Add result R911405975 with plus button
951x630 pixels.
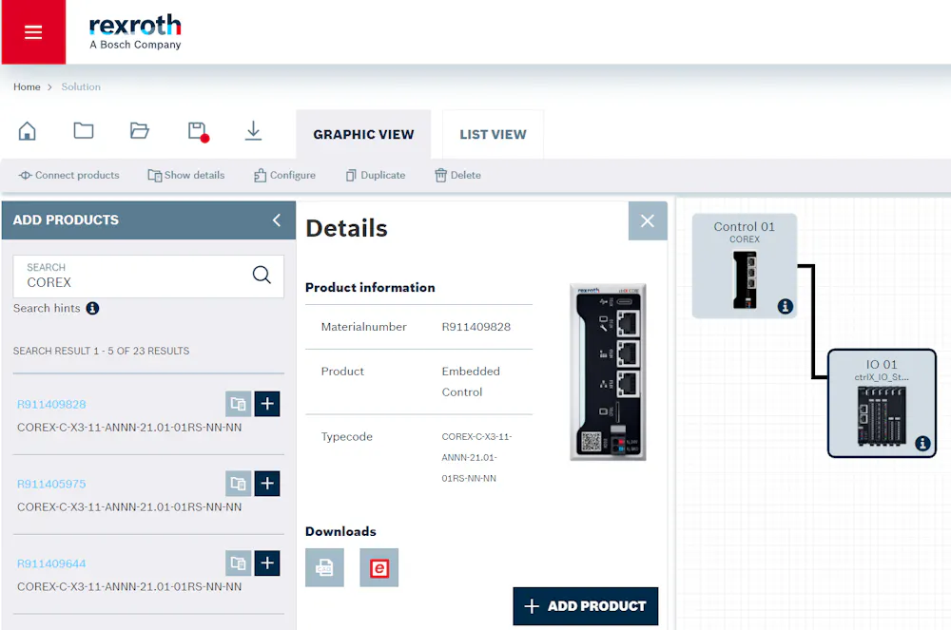point(267,484)
